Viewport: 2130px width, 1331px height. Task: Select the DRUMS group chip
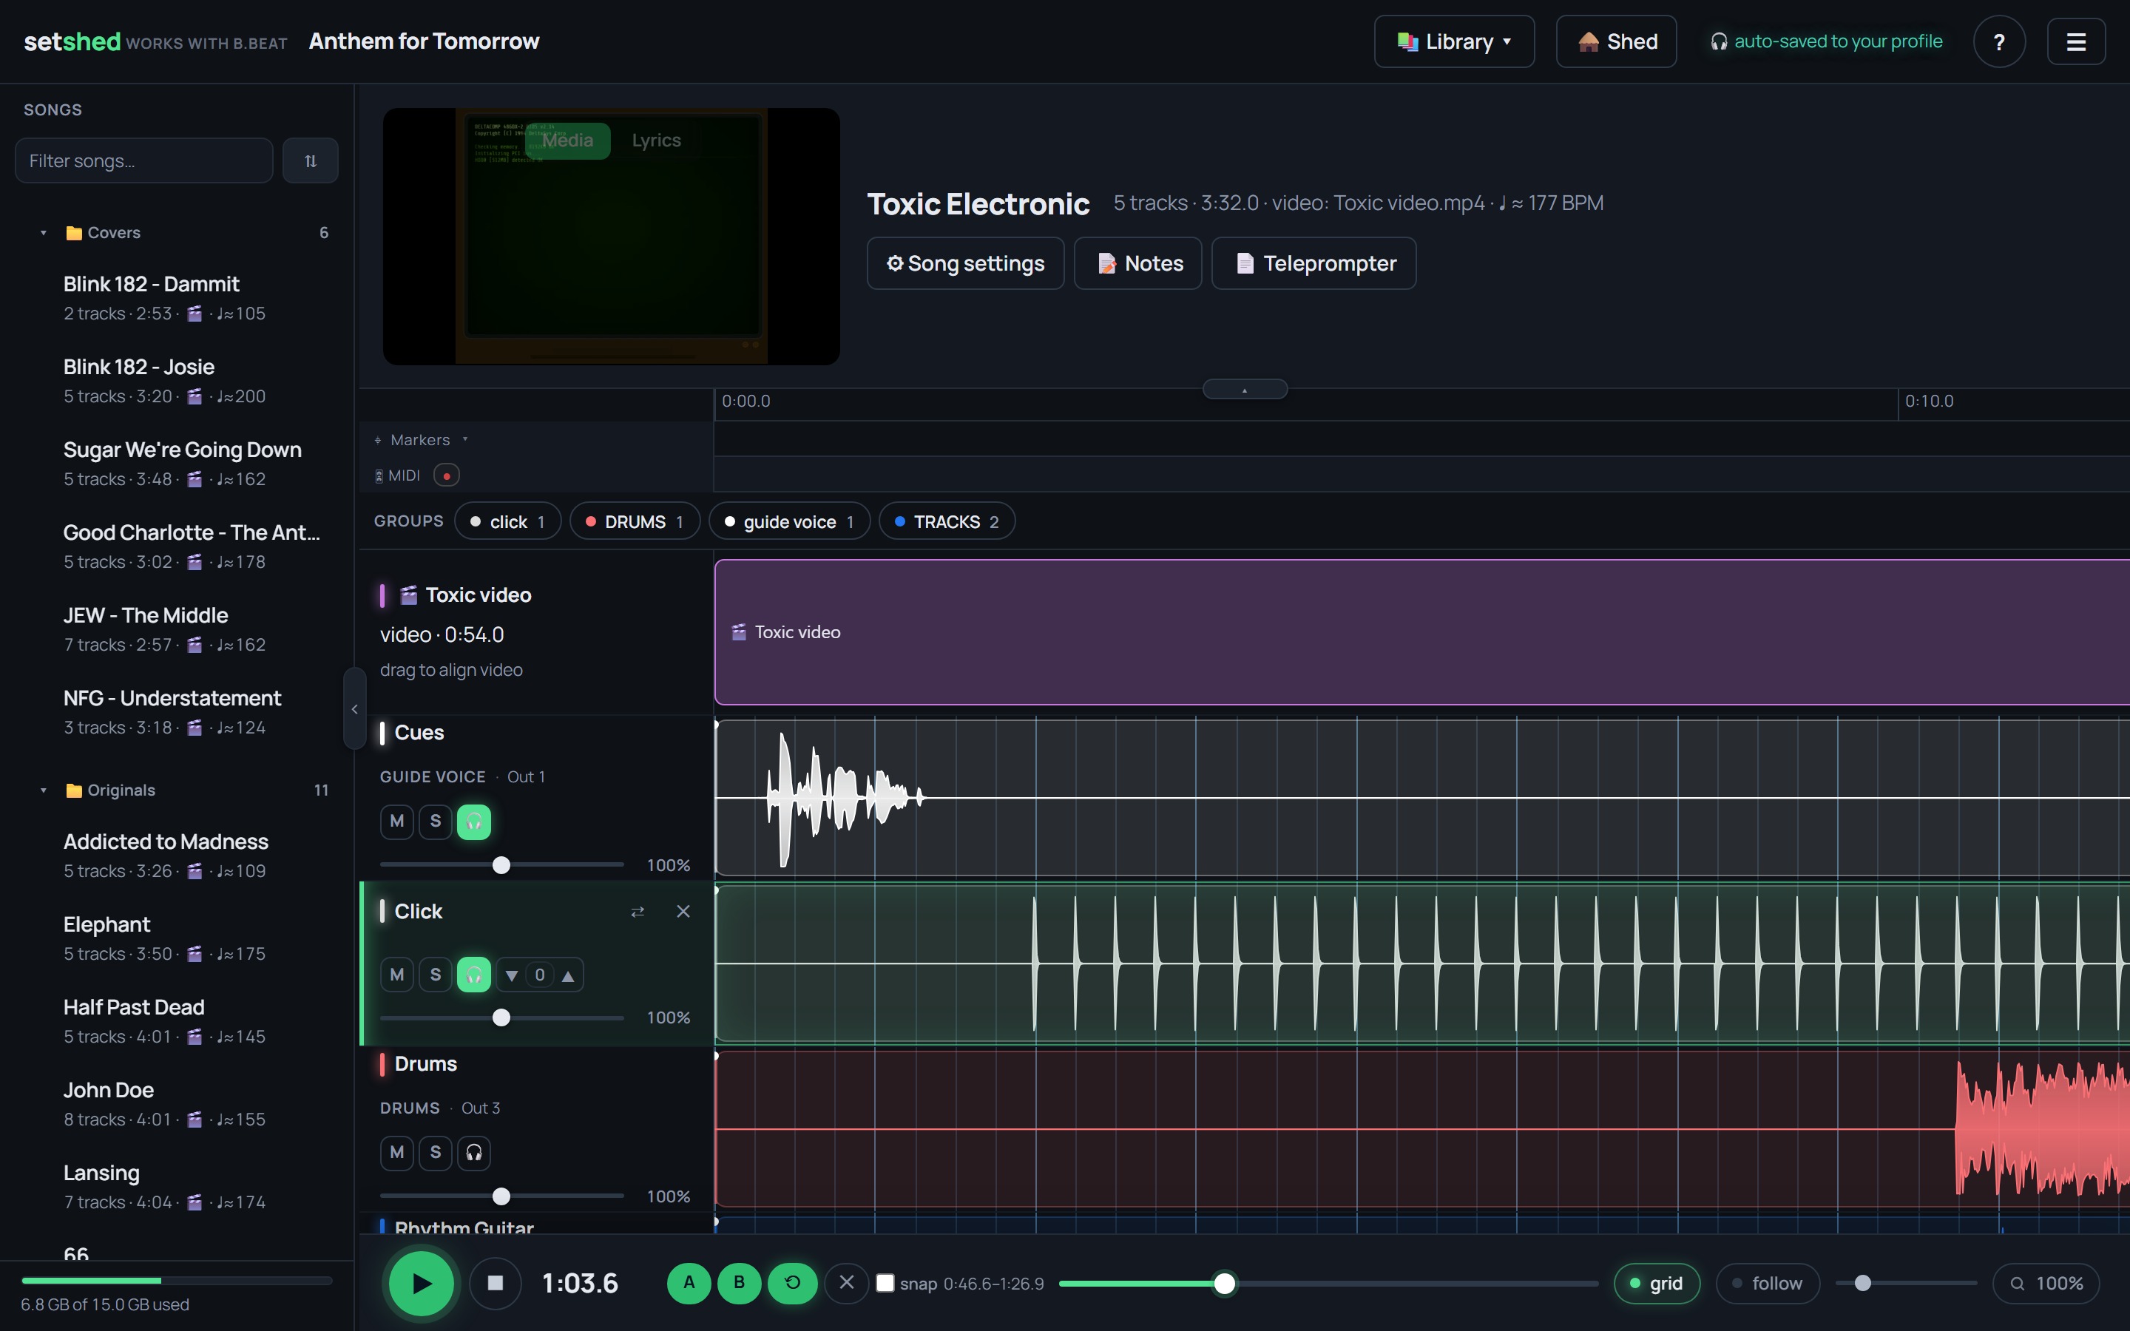(635, 522)
